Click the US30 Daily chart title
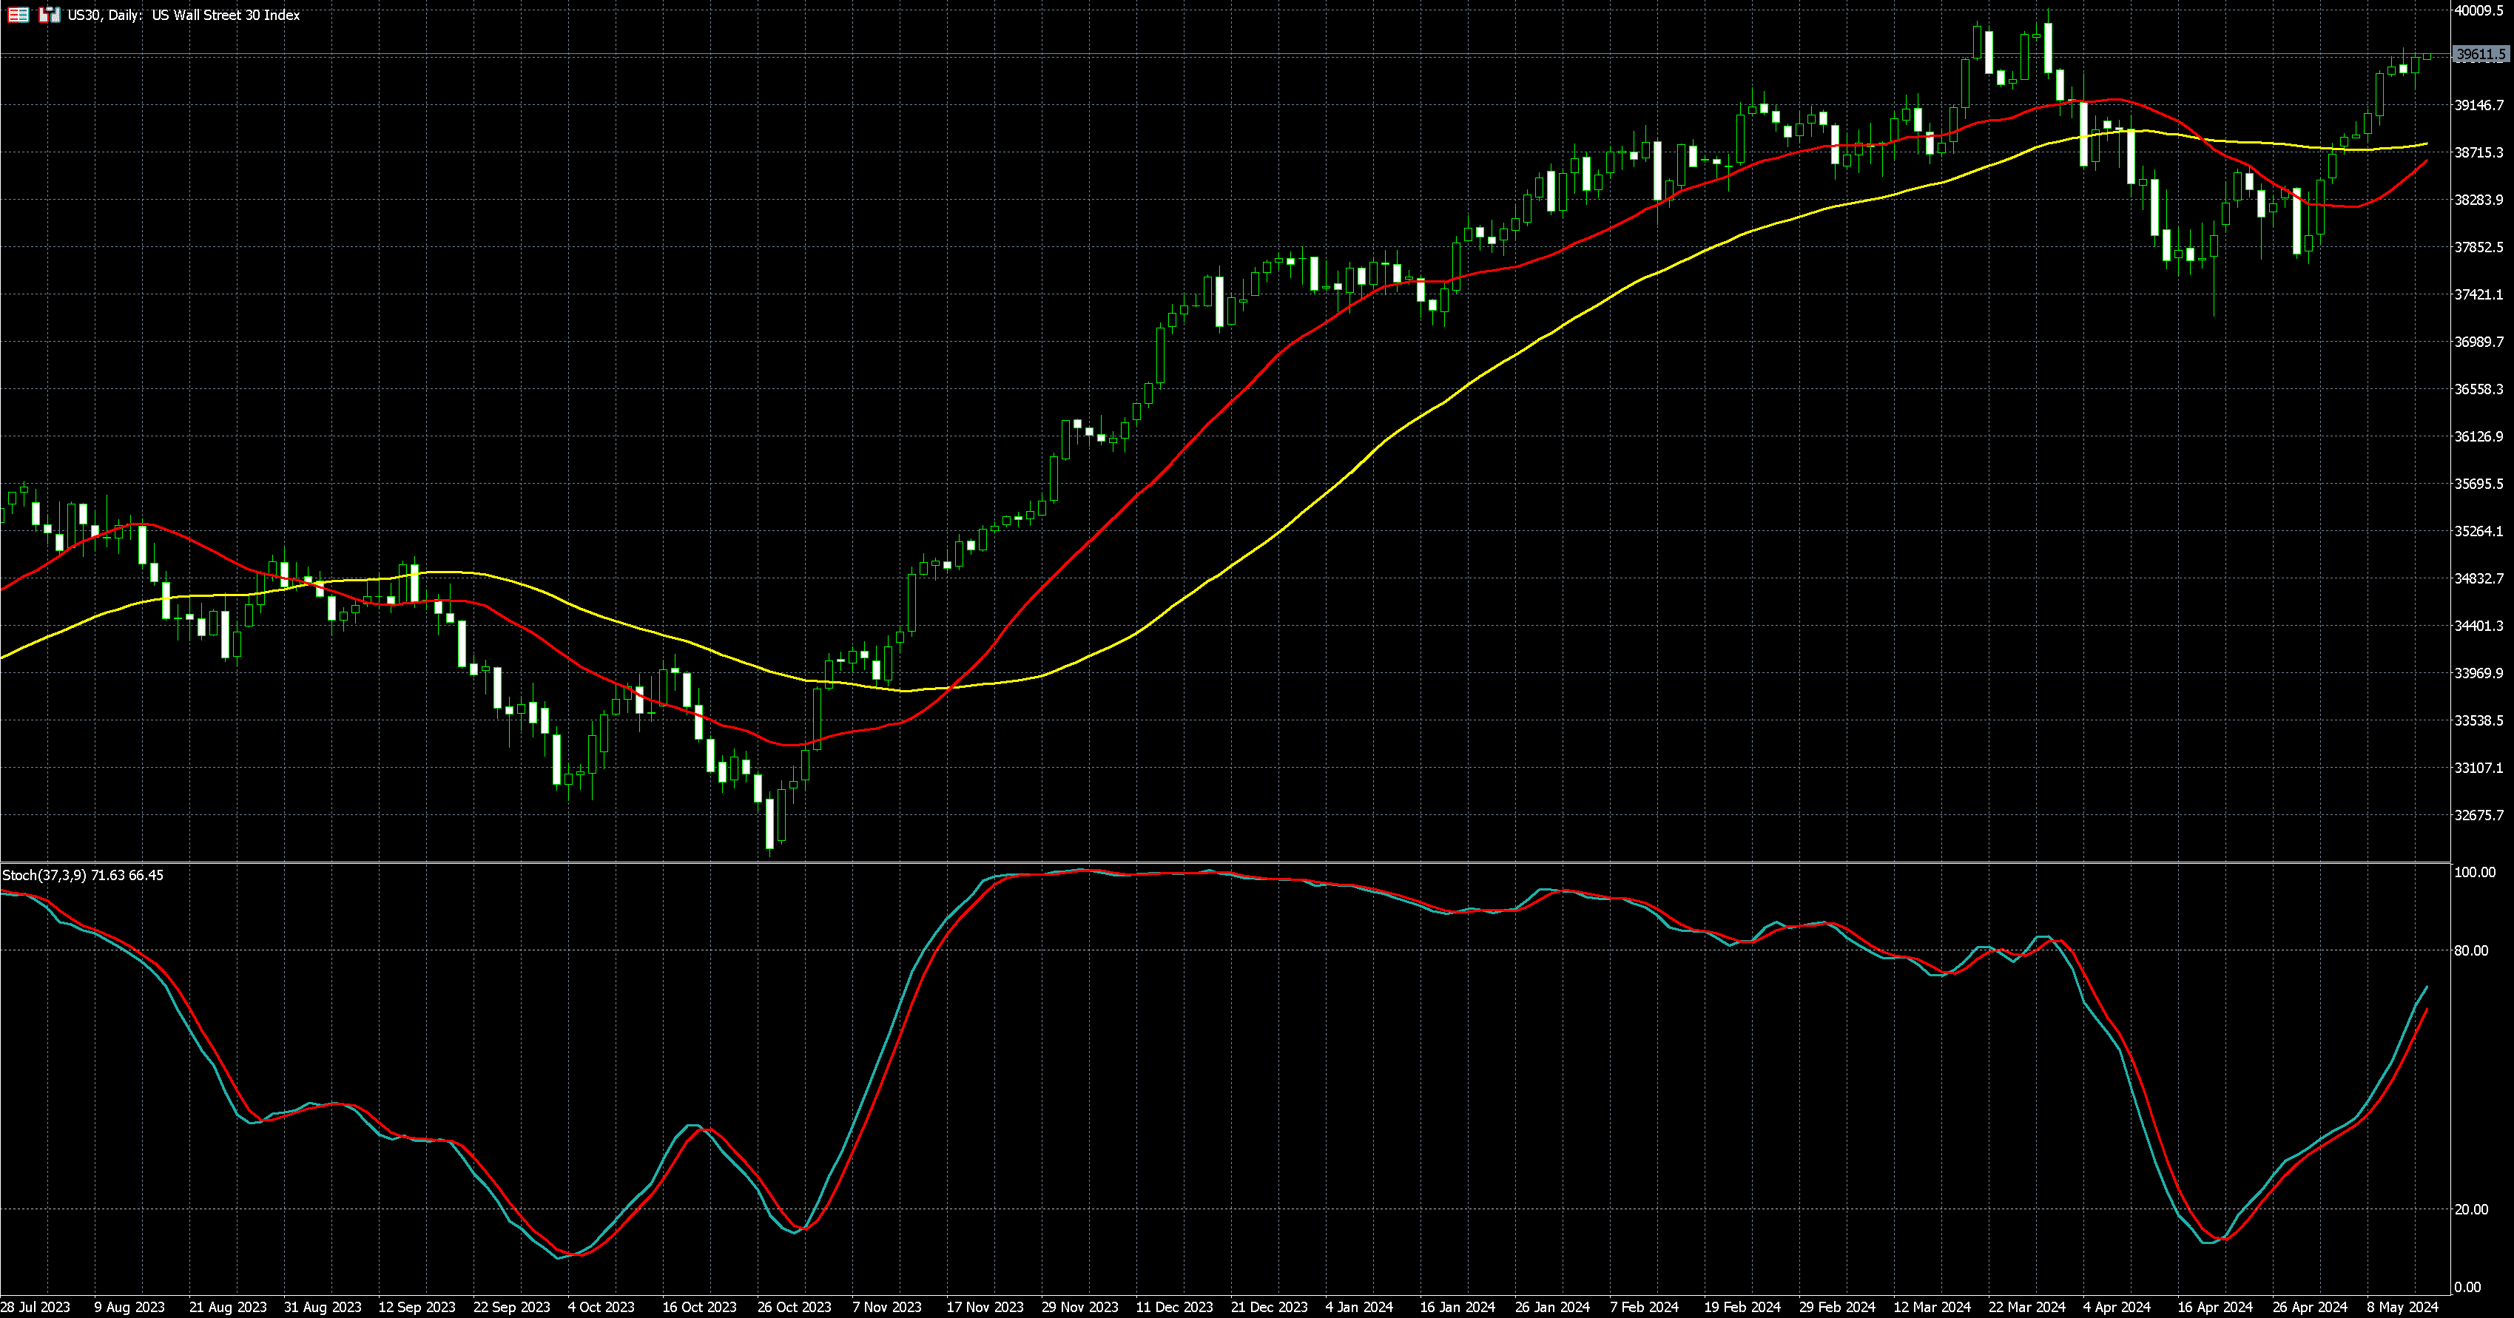This screenshot has width=2514, height=1318. pyautogui.click(x=183, y=15)
